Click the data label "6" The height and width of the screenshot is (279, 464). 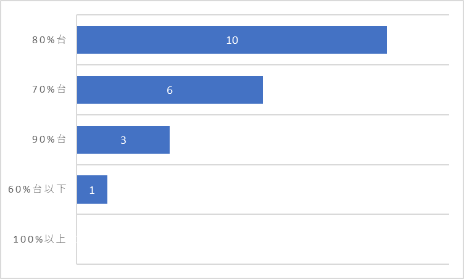point(170,90)
